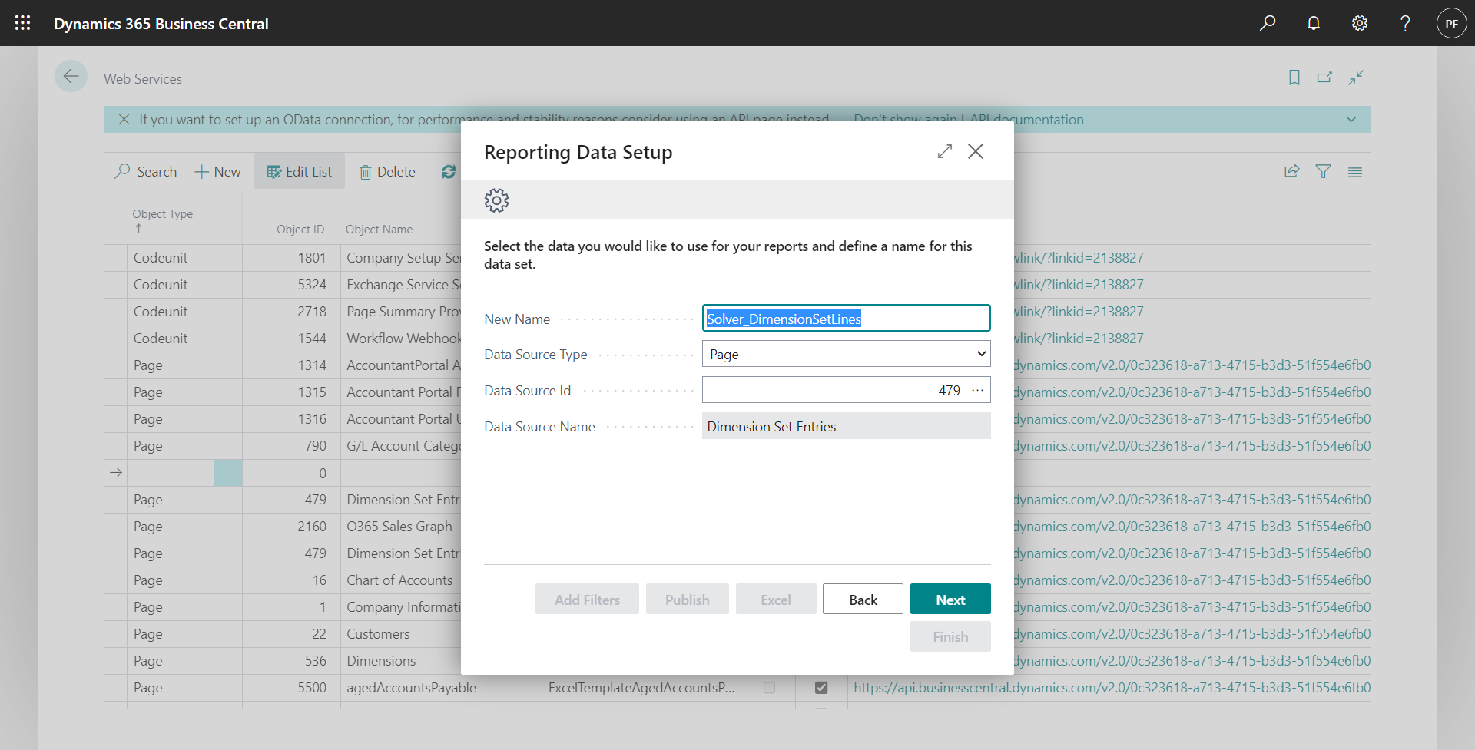Image resolution: width=1475 pixels, height=750 pixels.
Task: Click the search magnifier in top bar
Action: click(1268, 23)
